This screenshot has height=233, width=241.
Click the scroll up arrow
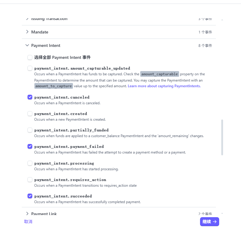pyautogui.click(x=222, y=20)
